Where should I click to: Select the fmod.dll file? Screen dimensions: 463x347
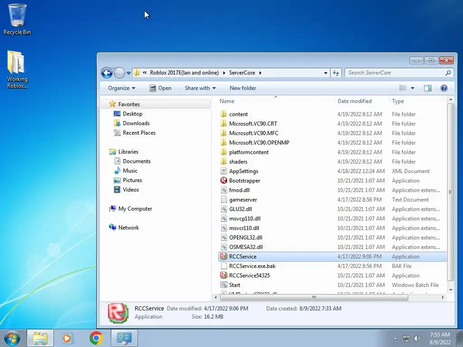click(x=239, y=190)
